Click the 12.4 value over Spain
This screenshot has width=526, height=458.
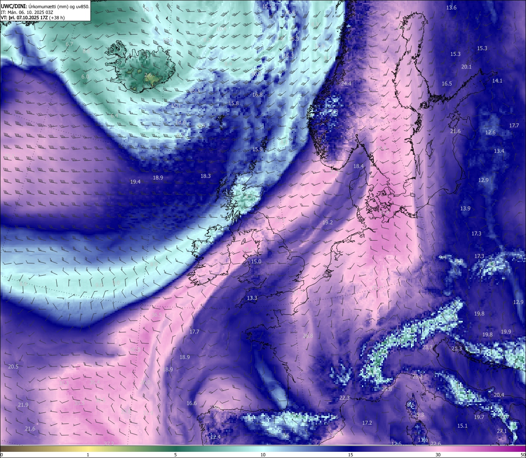point(215,437)
